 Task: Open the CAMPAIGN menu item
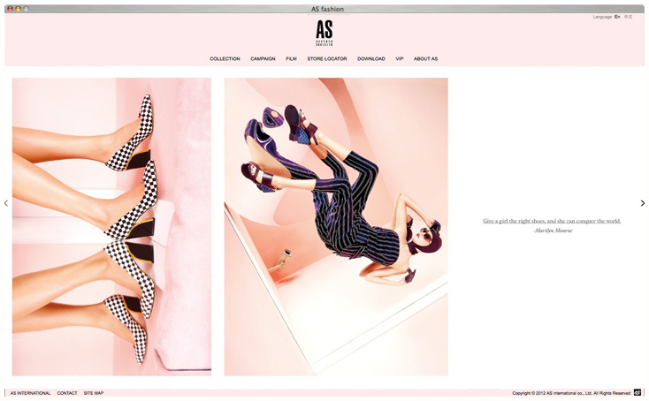click(x=263, y=58)
